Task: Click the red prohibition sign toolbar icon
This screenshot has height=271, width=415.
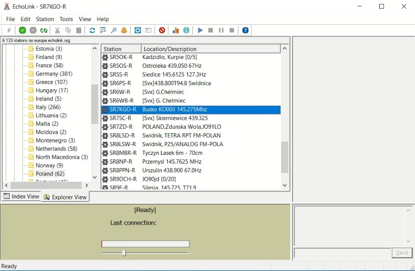Action: click(x=162, y=30)
